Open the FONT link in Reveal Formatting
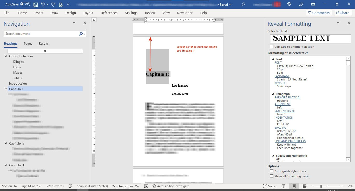The image size is (355, 191). coord(278,63)
